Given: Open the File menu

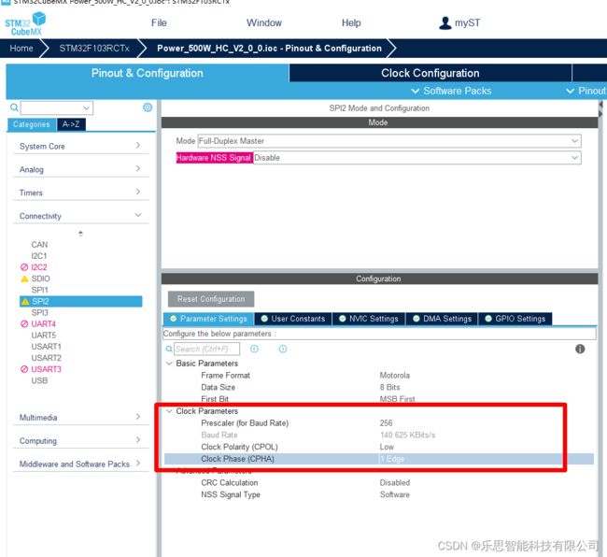Looking at the screenshot, I should coord(159,22).
